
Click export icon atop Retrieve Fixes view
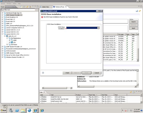(137, 11)
